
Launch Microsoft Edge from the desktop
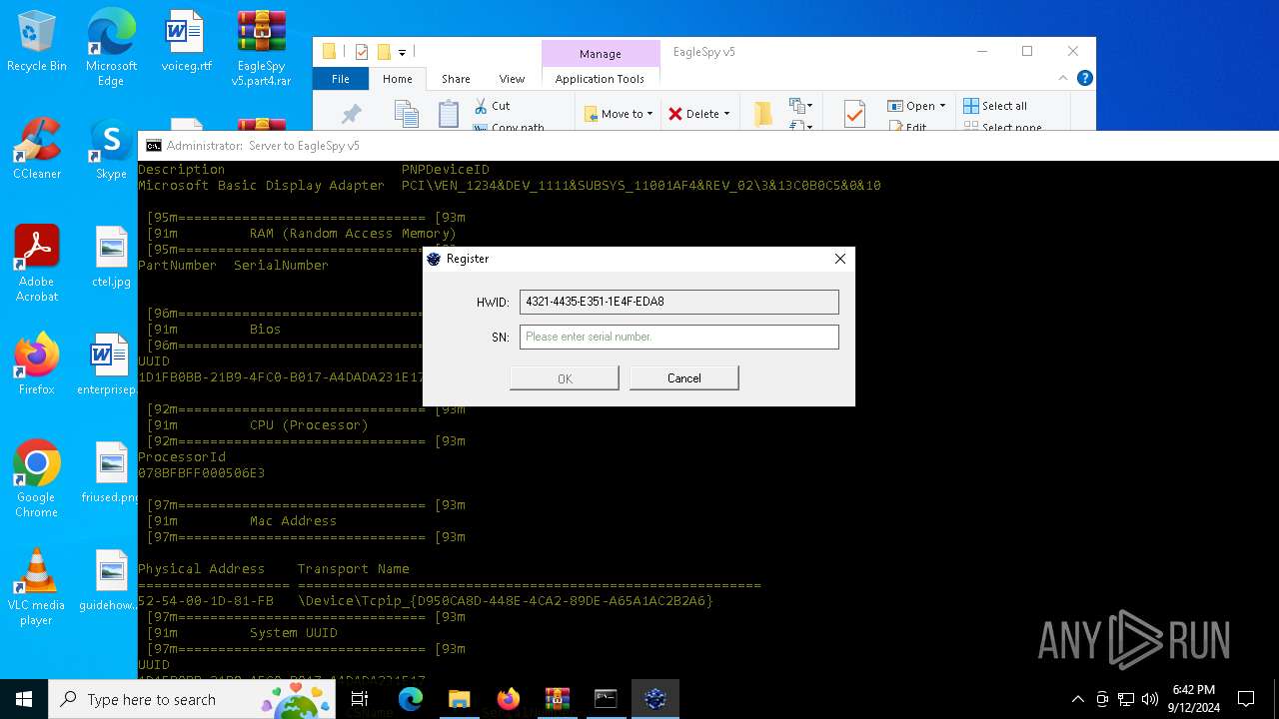click(x=111, y=50)
